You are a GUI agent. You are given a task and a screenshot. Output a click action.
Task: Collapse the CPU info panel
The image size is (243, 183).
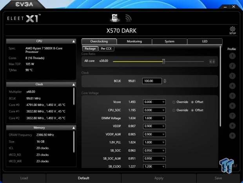74,41
